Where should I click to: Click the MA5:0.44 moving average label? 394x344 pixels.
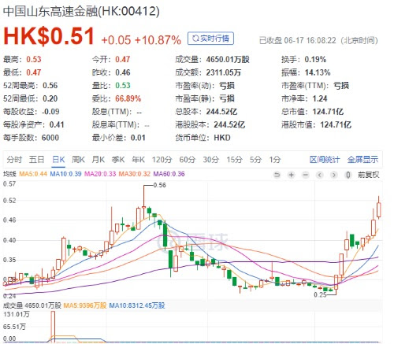[x=33, y=174]
